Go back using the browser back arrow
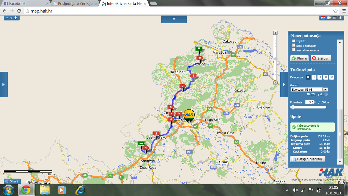This screenshot has height=196, width=348. coord(4,11)
